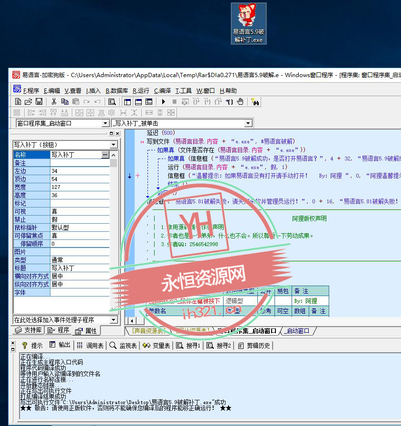Click the Paste clipboard icon
Image resolution: width=401 pixels, height=426 pixels.
(x=76, y=101)
